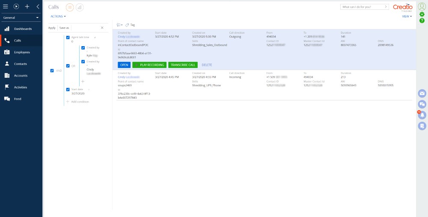Open the filter folders dropdown icon
The width and height of the screenshot is (428, 217).
119,25
